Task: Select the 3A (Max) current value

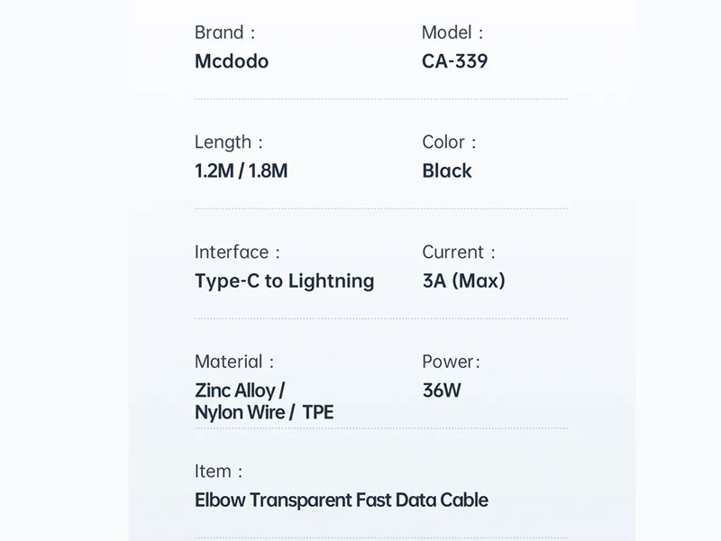Action: click(463, 280)
